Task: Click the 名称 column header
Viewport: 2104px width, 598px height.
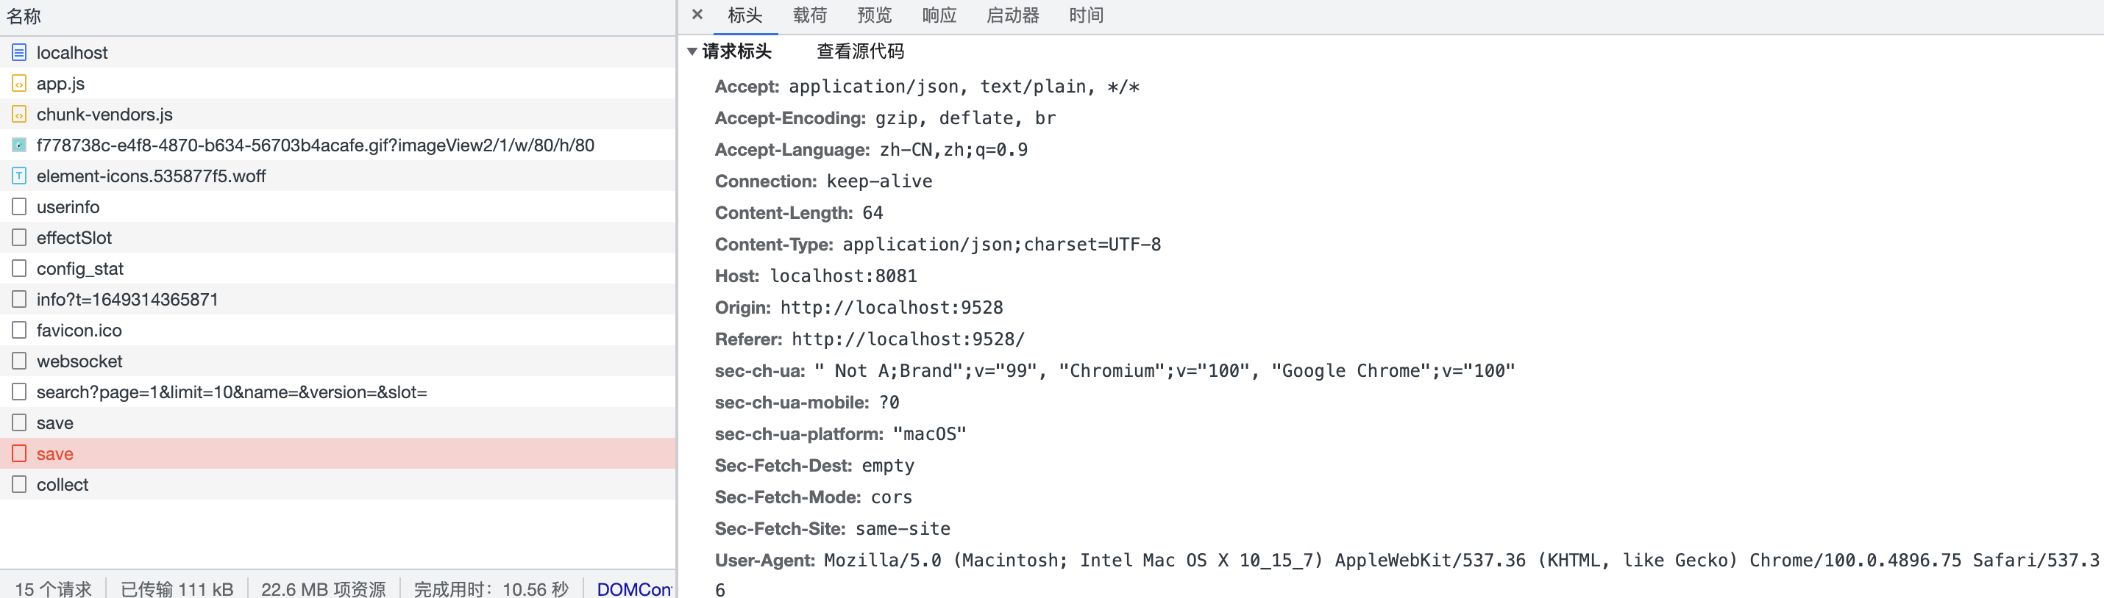Action: (24, 16)
